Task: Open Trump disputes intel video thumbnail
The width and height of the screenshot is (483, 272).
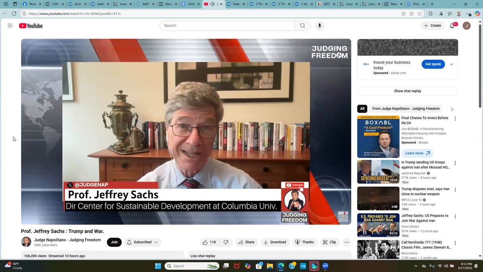Action: tap(378, 198)
